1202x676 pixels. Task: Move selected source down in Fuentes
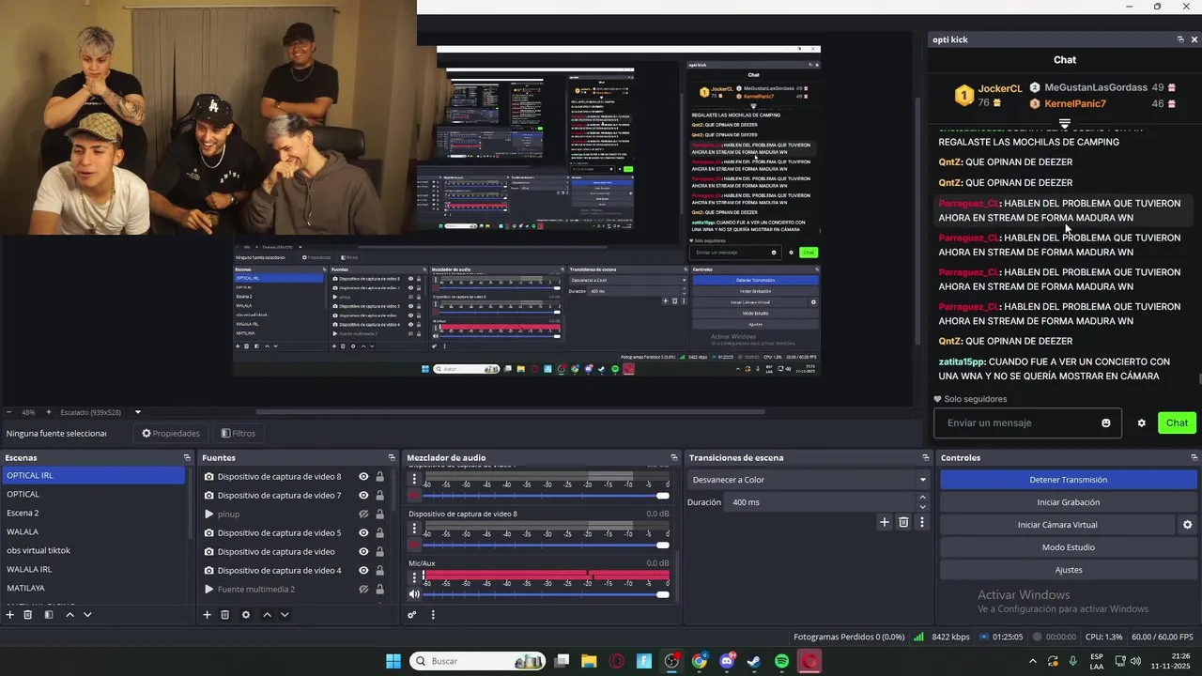coord(285,615)
